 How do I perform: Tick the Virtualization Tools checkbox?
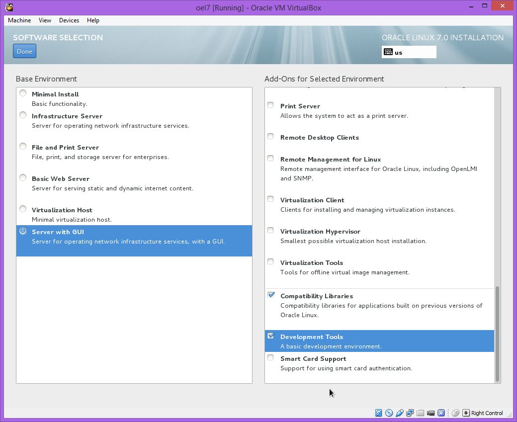(x=270, y=261)
